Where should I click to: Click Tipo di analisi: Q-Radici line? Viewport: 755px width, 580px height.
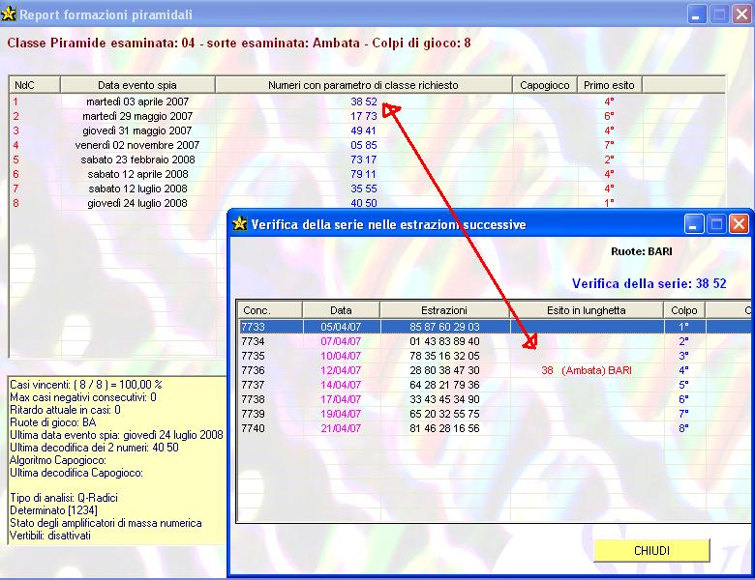[x=64, y=498]
